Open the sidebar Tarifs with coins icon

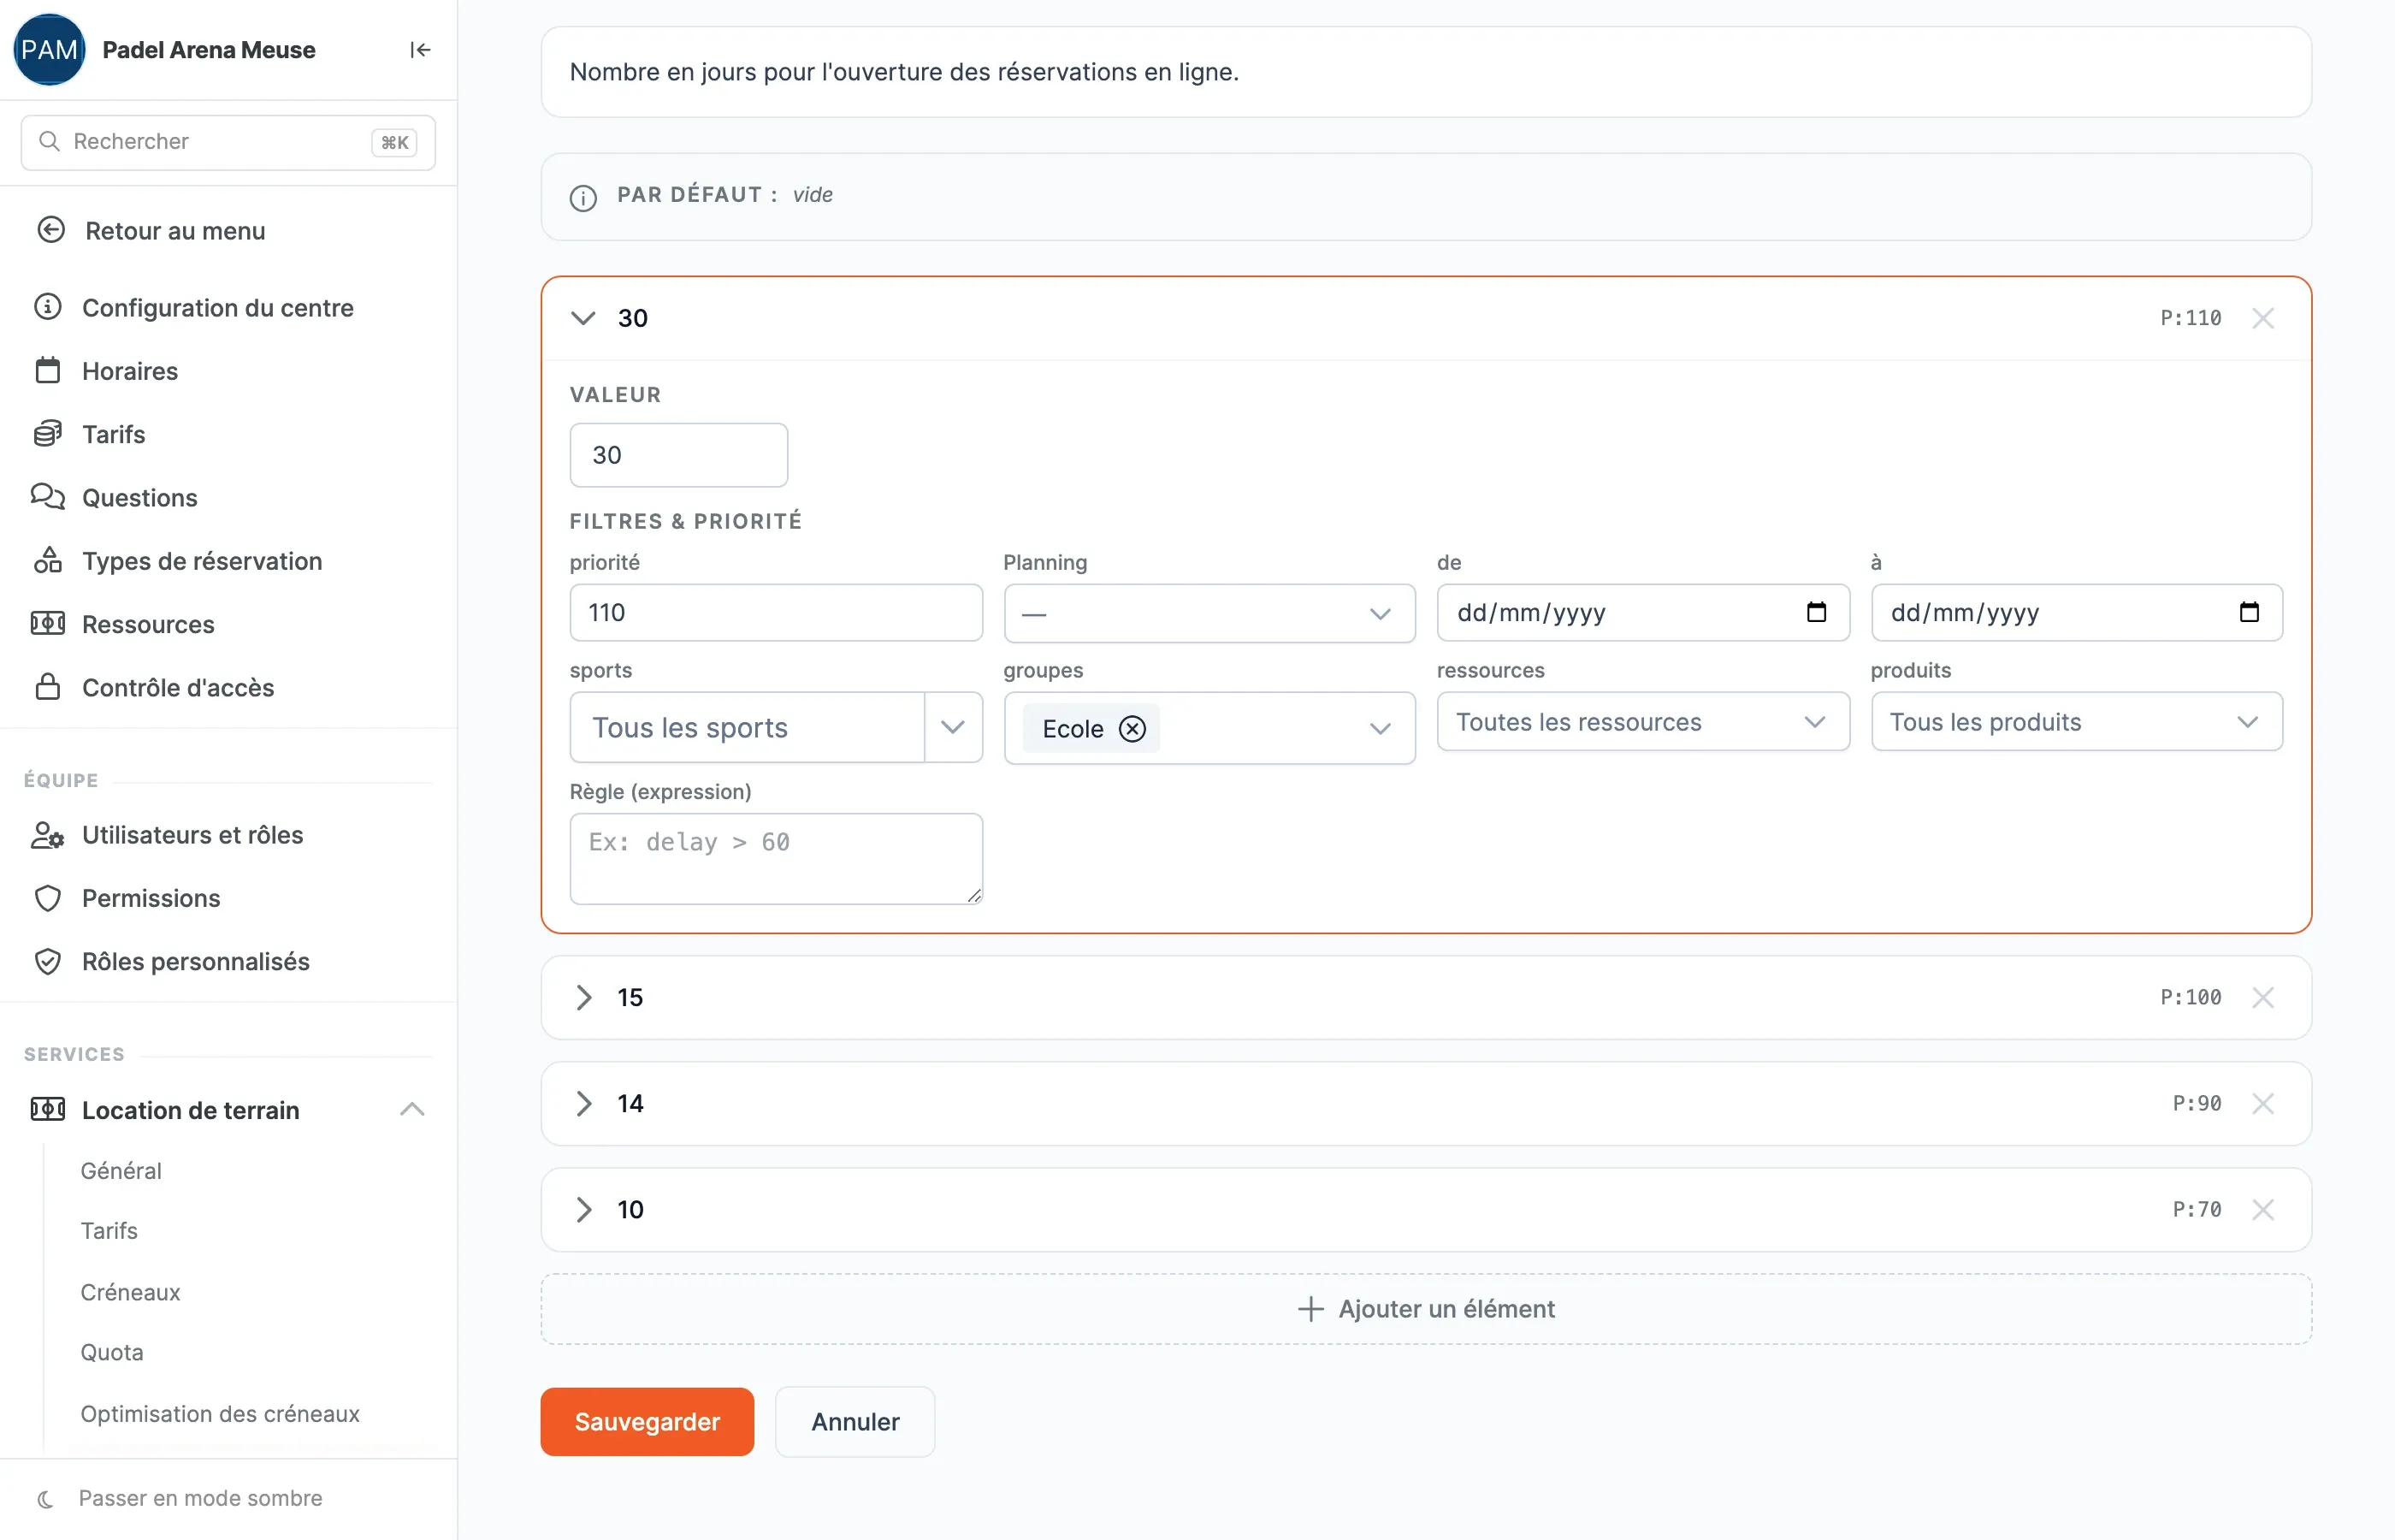point(90,434)
